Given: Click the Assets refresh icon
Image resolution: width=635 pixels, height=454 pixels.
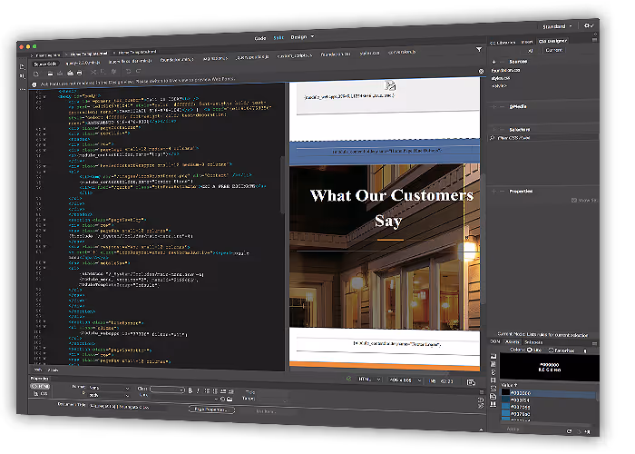Looking at the screenshot, I should pyautogui.click(x=570, y=431).
